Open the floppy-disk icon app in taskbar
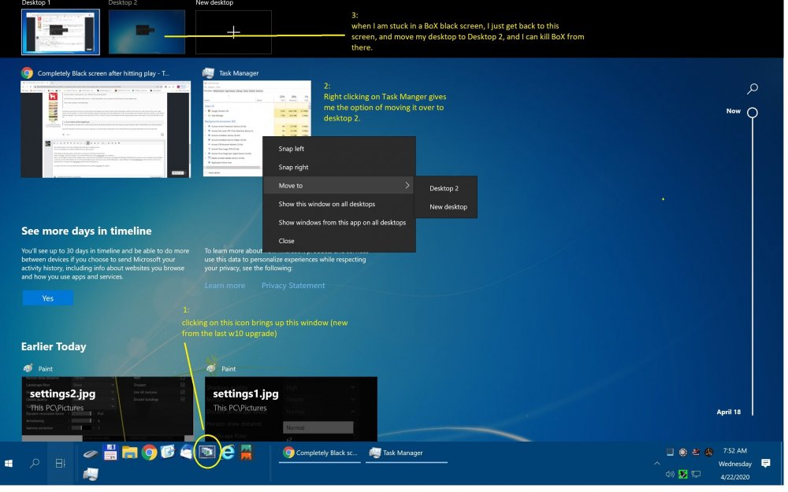 [x=110, y=454]
